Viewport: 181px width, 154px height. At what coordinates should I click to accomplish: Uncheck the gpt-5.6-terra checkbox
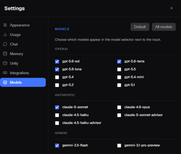tap(119, 62)
